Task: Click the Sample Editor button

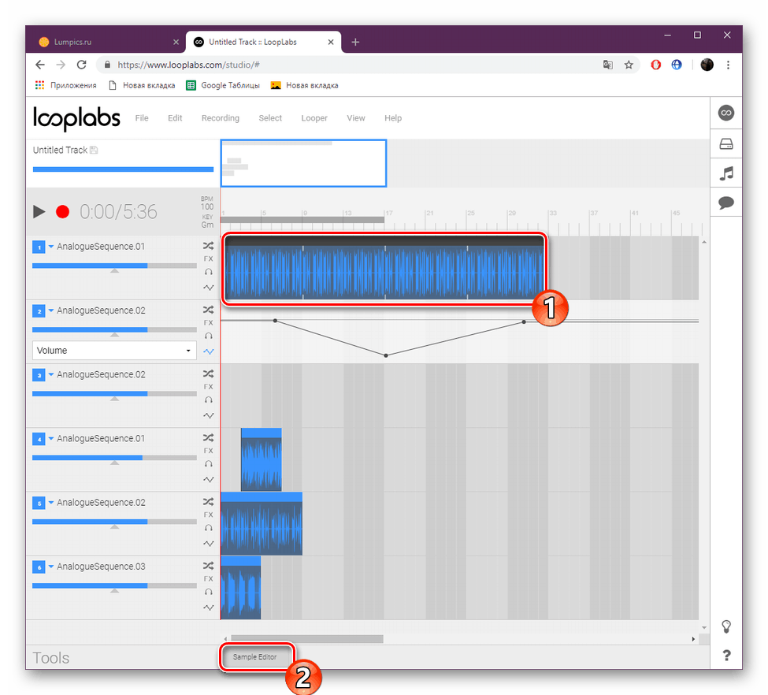Action: point(256,656)
